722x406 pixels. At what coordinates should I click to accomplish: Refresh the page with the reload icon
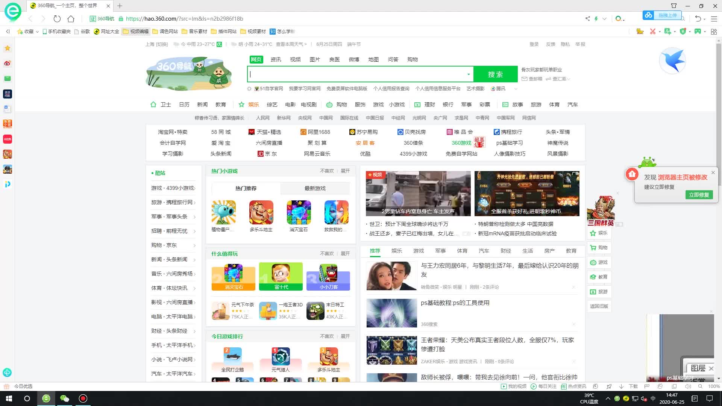click(x=57, y=18)
